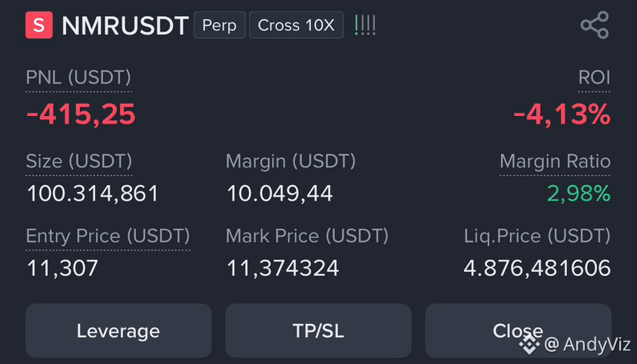The height and width of the screenshot is (364, 637).
Task: Close the NMRUSDT position
Action: click(x=518, y=331)
